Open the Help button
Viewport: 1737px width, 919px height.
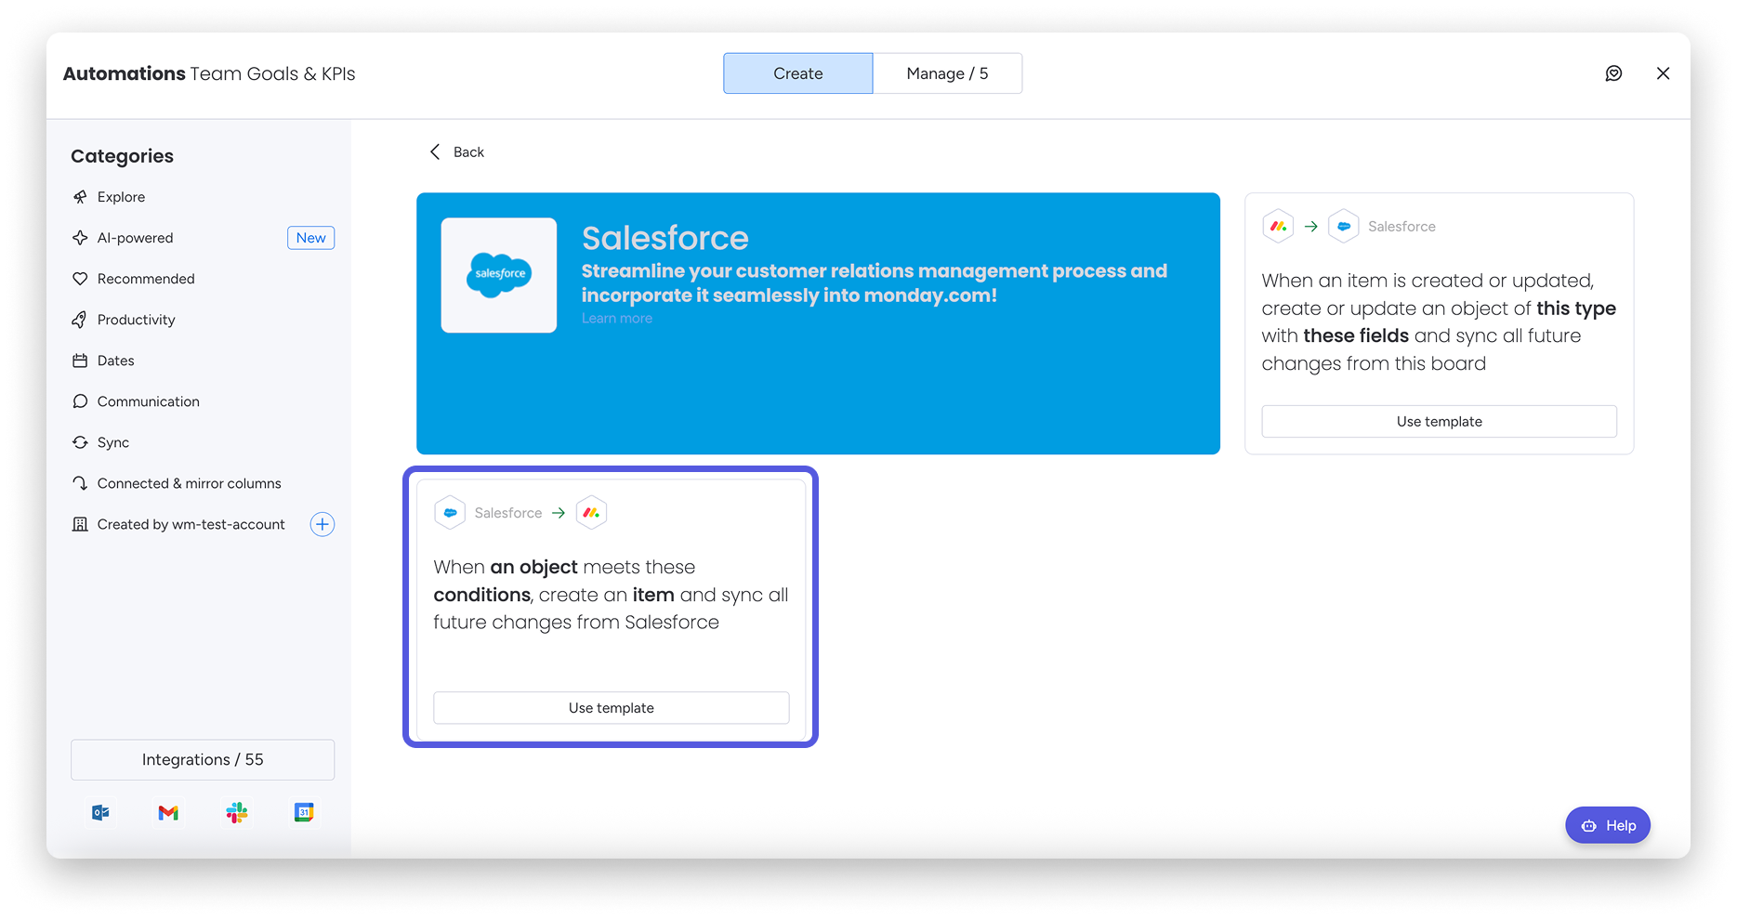pyautogui.click(x=1608, y=825)
